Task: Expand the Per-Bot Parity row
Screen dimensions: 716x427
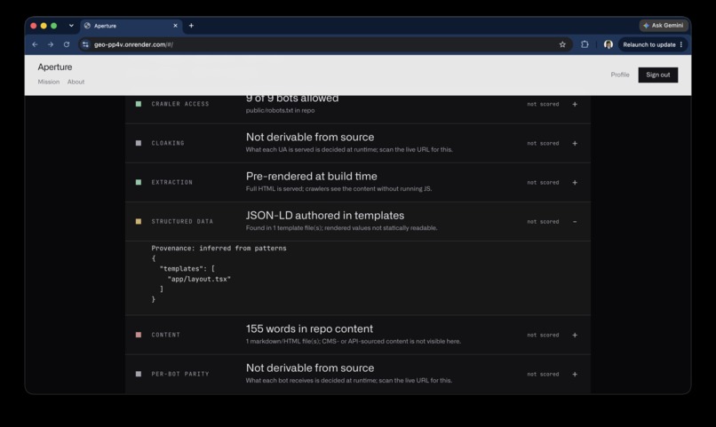Action: (575, 374)
